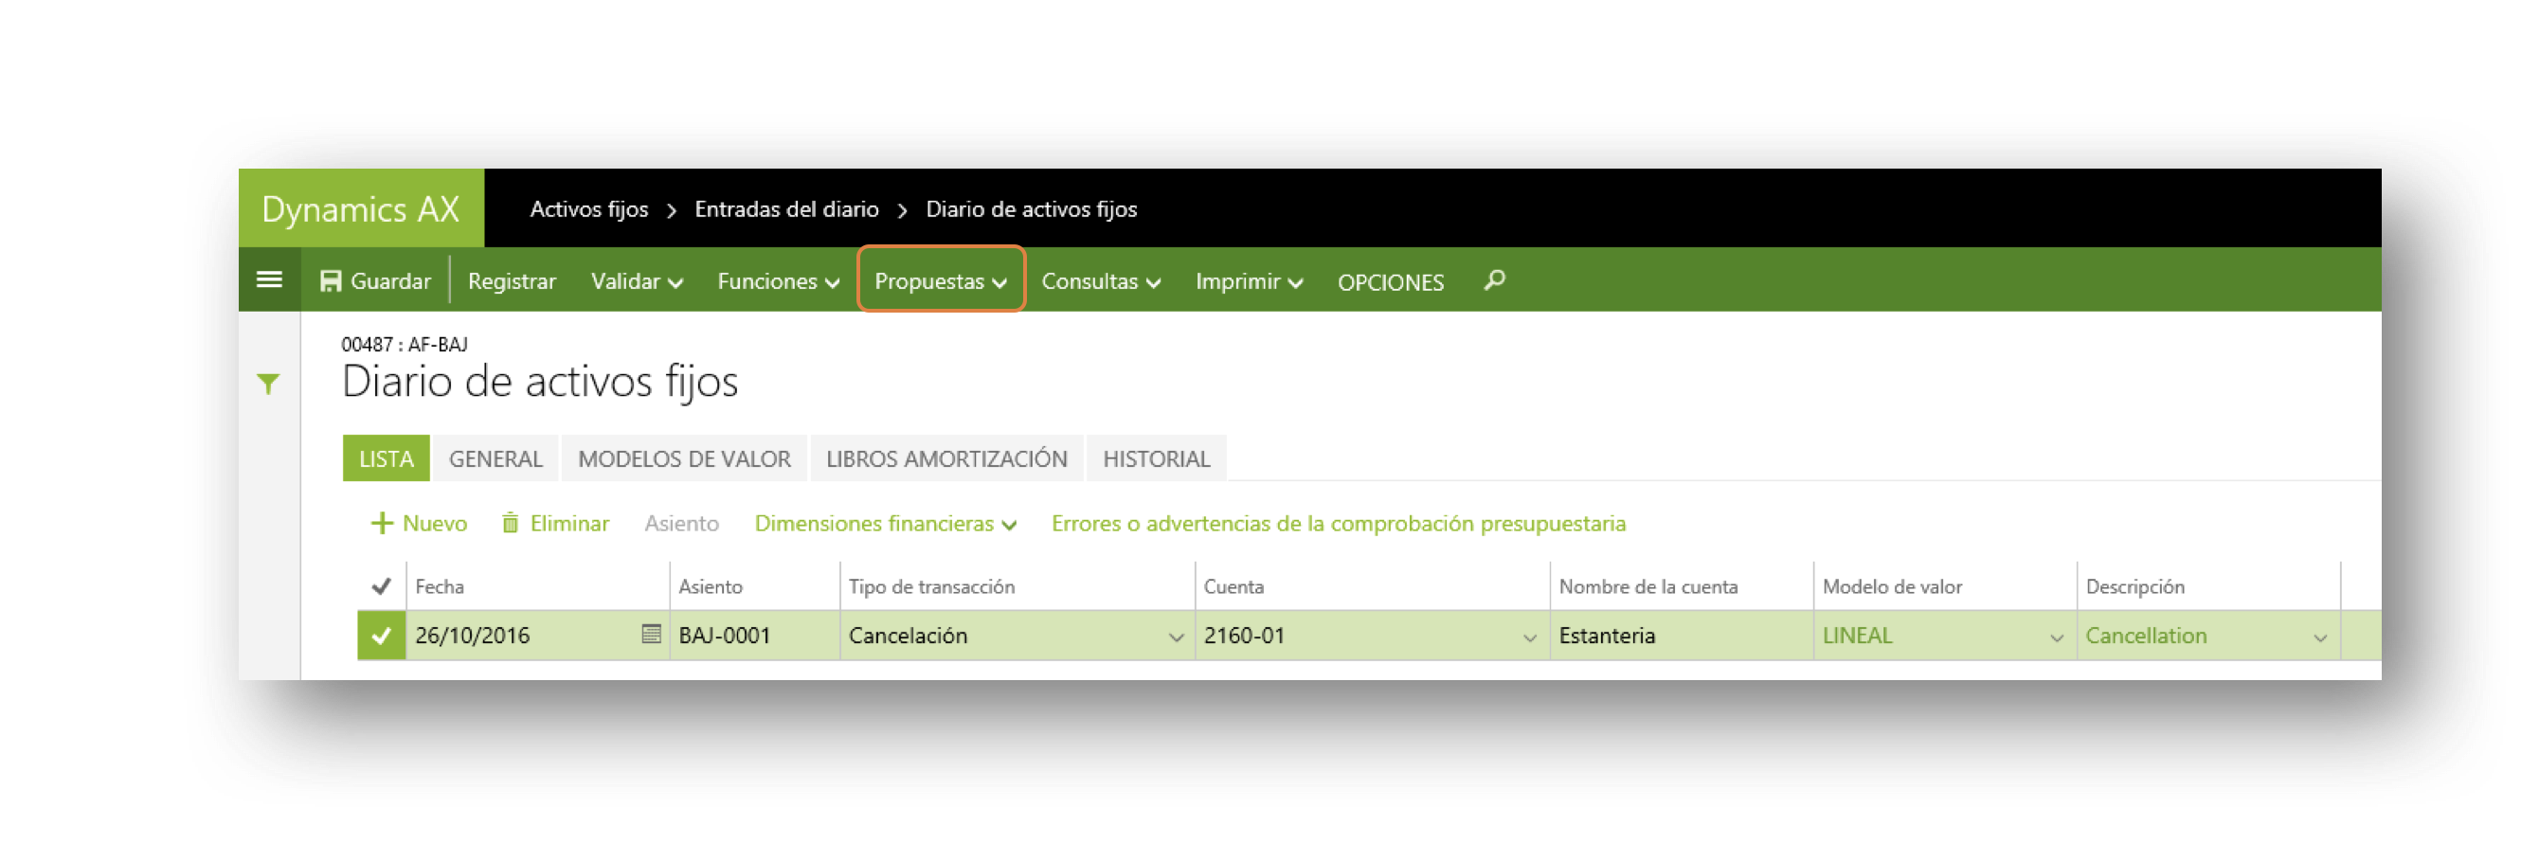Click the Eliminar trash button
Image resolution: width=2539 pixels, height=862 pixels.
(556, 523)
